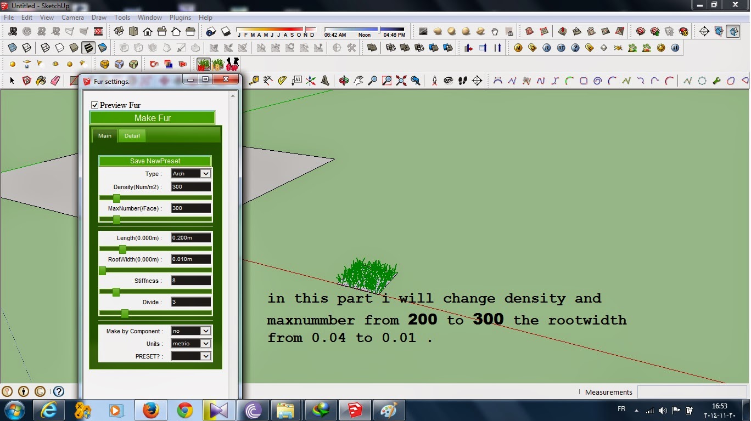Click the Windows Start button
This screenshot has height=421, width=751.
pyautogui.click(x=14, y=410)
